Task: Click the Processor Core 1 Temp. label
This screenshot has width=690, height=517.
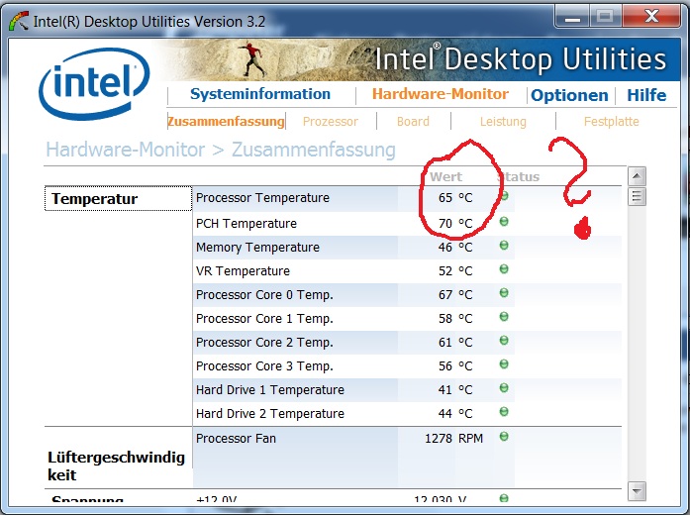Action: pos(264,319)
